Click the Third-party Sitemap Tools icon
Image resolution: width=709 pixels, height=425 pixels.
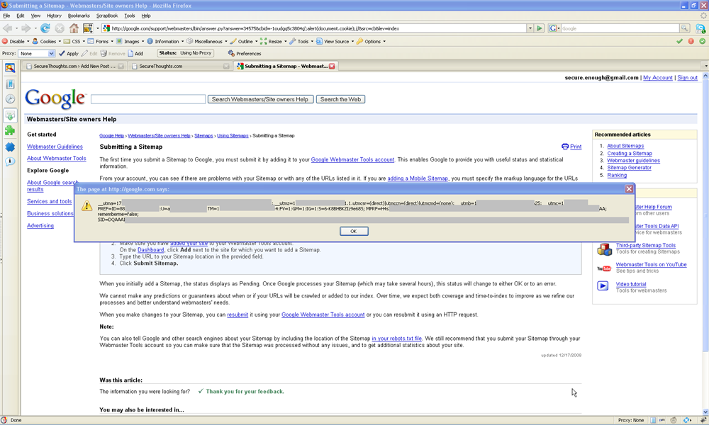click(605, 249)
